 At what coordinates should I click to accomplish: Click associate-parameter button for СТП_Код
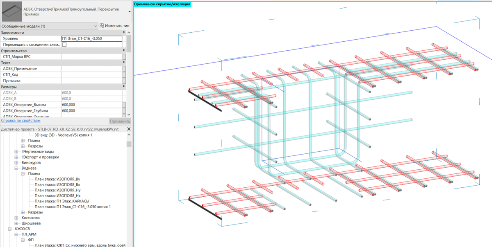(124, 75)
